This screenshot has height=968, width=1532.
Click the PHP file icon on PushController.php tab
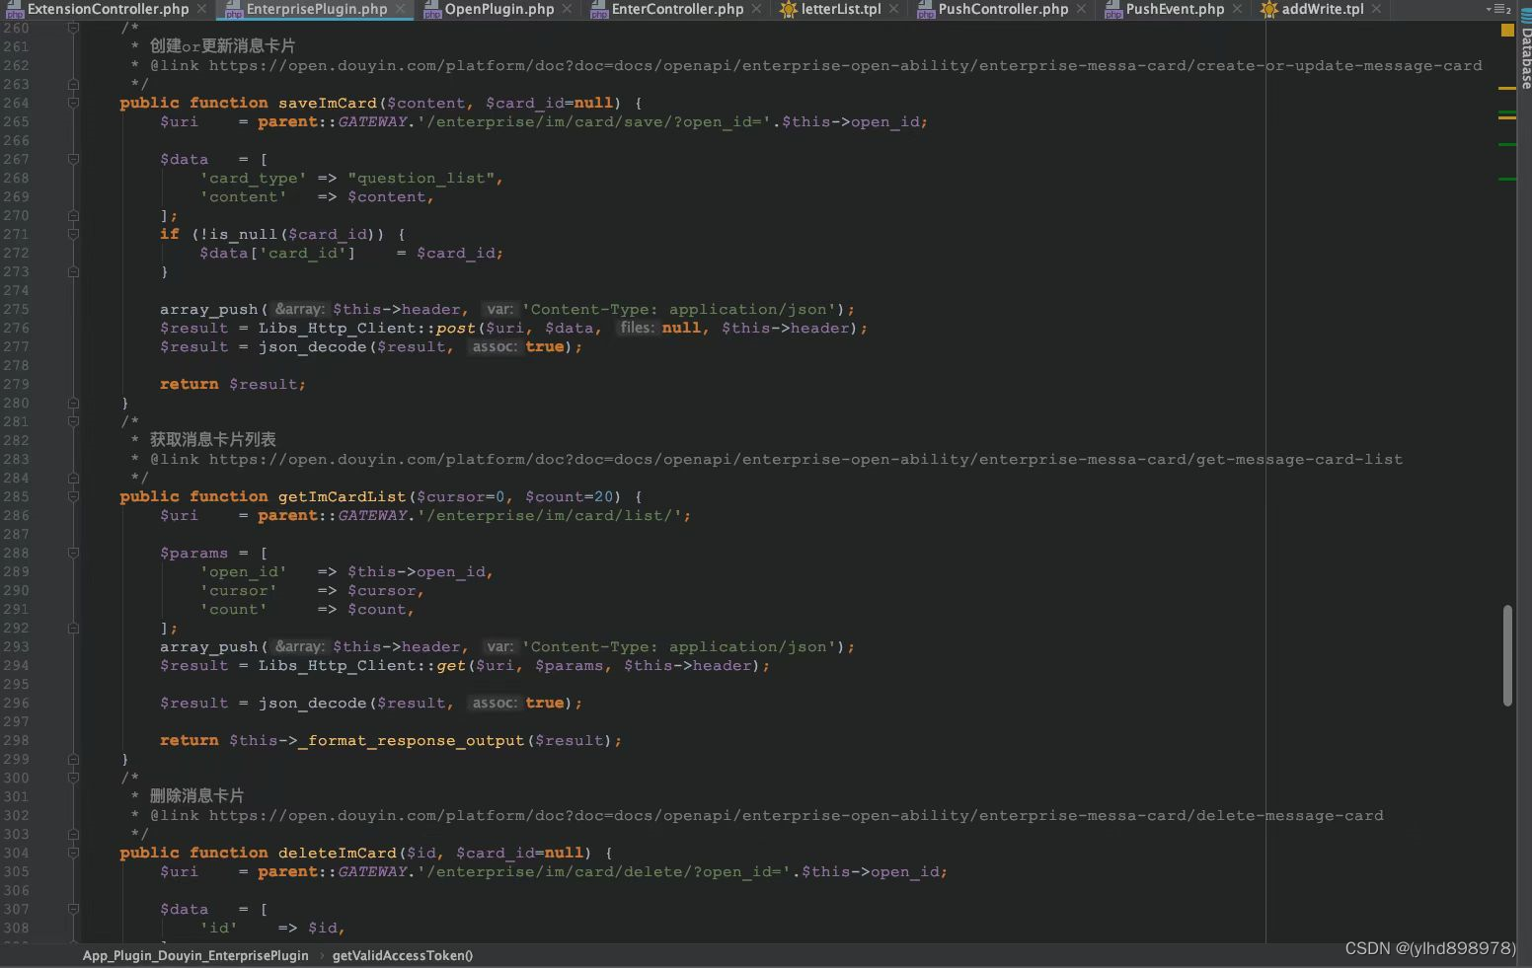tap(926, 10)
